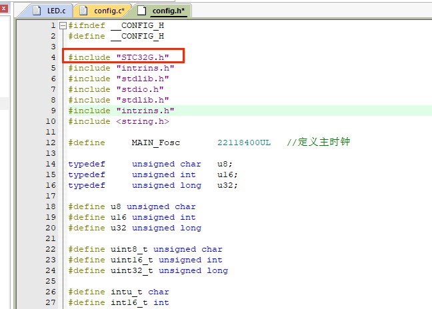The height and width of the screenshot is (309, 432).
Task: Click the <string.h> include on line 10
Action: tap(142, 121)
